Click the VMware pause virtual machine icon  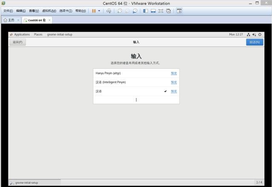coord(94,11)
